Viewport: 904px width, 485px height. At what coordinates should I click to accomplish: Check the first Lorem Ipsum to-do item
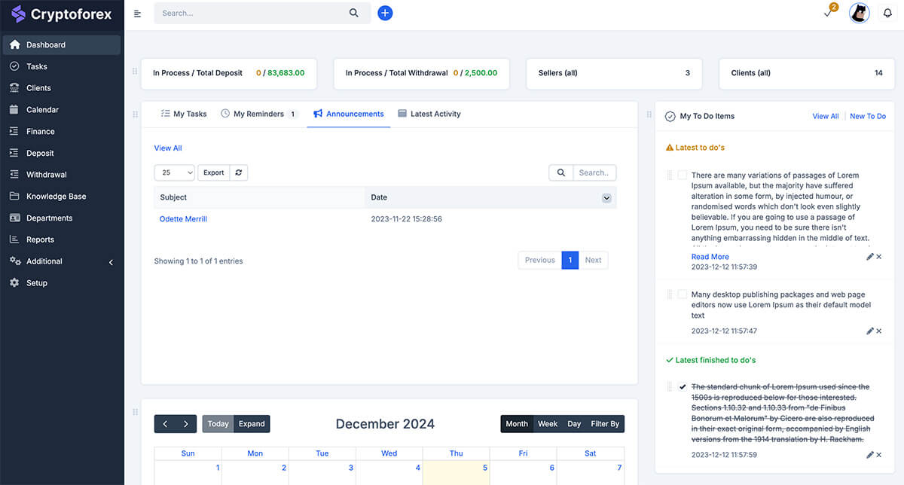click(683, 175)
